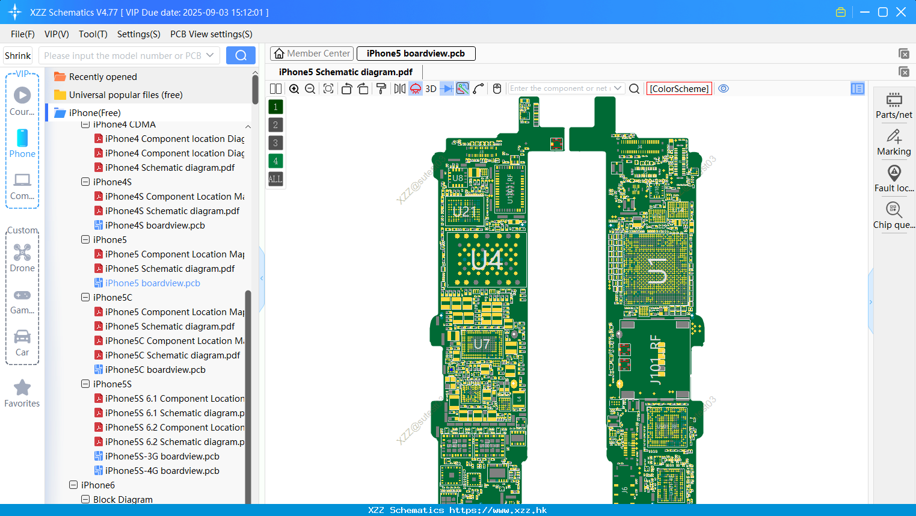
Task: Open the VIP(V) menu
Action: [57, 34]
